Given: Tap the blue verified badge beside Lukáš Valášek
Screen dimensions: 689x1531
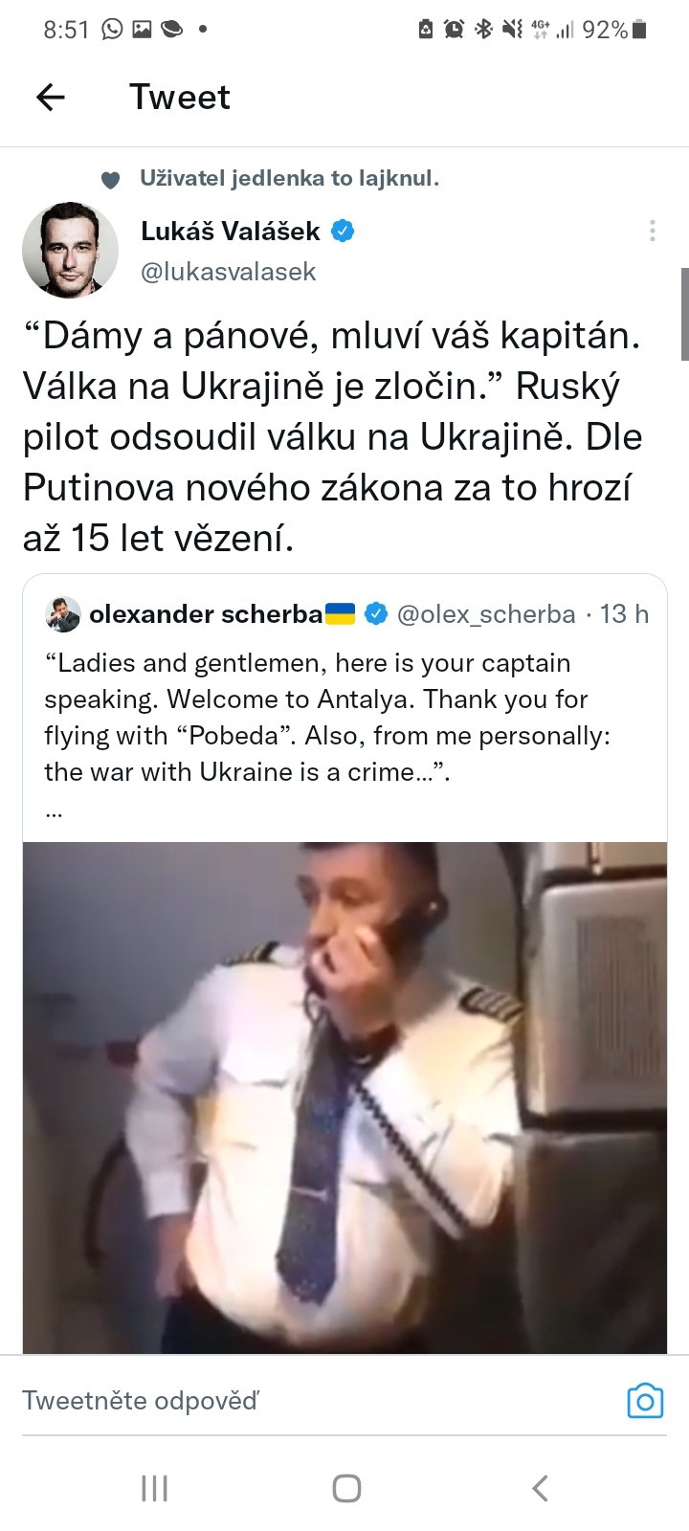Looking at the screenshot, I should point(343,231).
